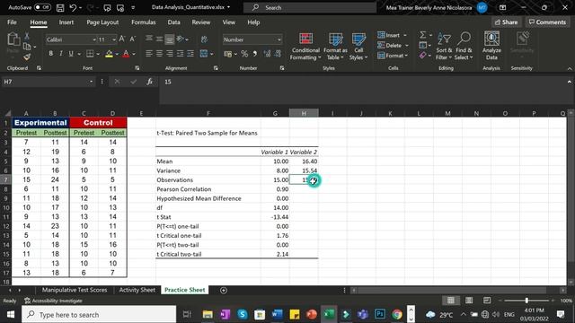Toggle Bottom Align
This screenshot has height=323, width=575.
[x=170, y=39]
